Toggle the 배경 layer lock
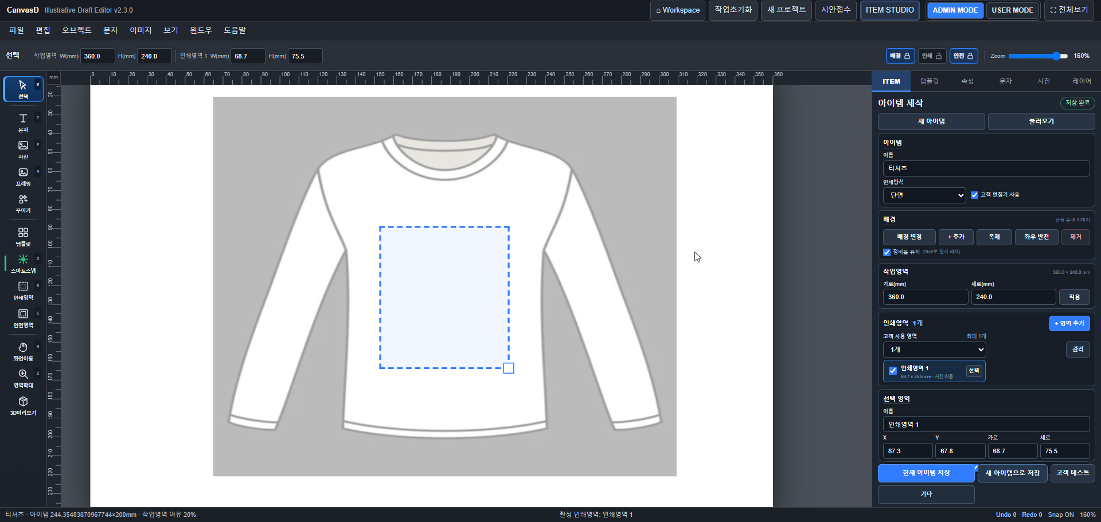The width and height of the screenshot is (1101, 522). [900, 56]
